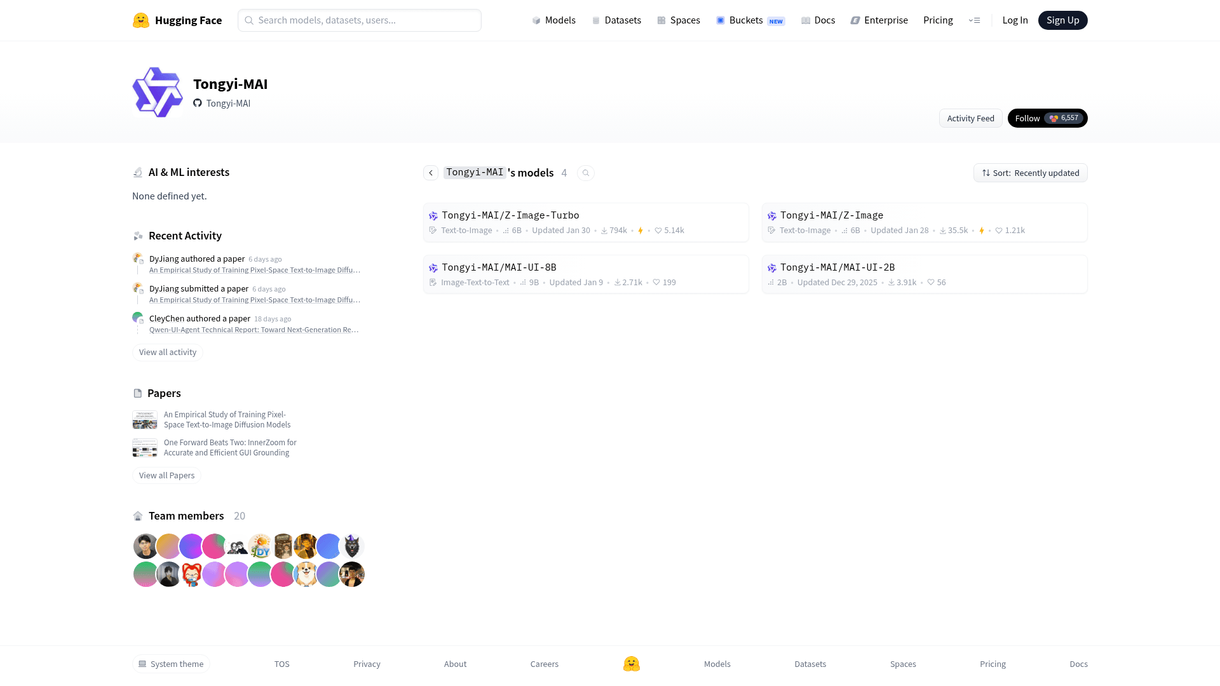Follow the Tongyi-MAI organization
This screenshot has width=1220, height=686.
coord(1047,118)
